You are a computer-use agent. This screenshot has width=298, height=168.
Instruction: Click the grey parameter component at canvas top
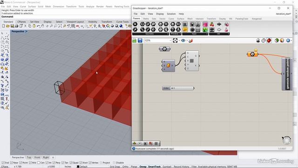(164, 49)
